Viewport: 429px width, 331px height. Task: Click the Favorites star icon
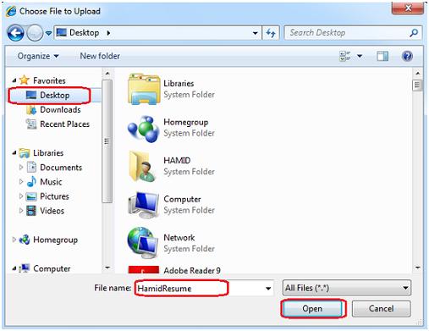coord(25,80)
